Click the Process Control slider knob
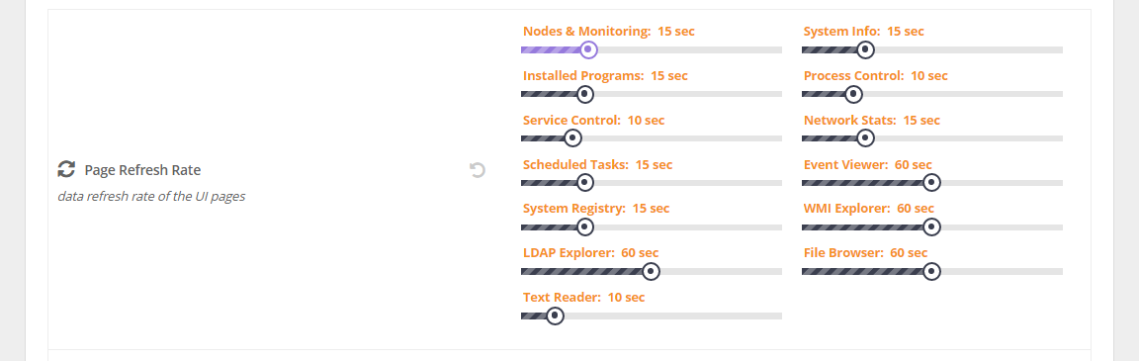Image resolution: width=1139 pixels, height=361 pixels. tap(853, 94)
